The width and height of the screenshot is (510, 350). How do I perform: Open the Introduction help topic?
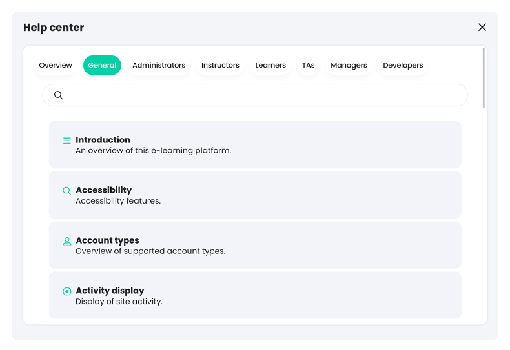tap(255, 144)
